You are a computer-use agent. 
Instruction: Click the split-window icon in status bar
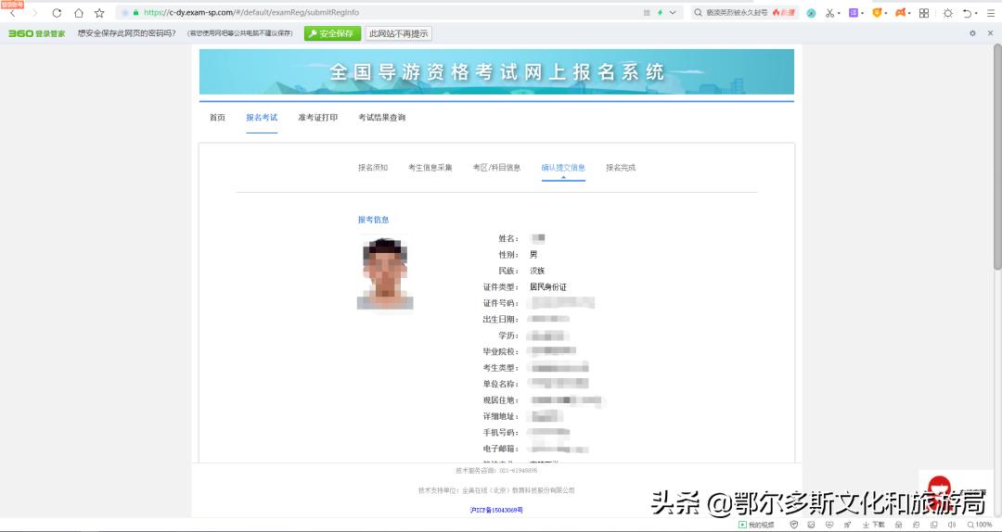tap(934, 525)
